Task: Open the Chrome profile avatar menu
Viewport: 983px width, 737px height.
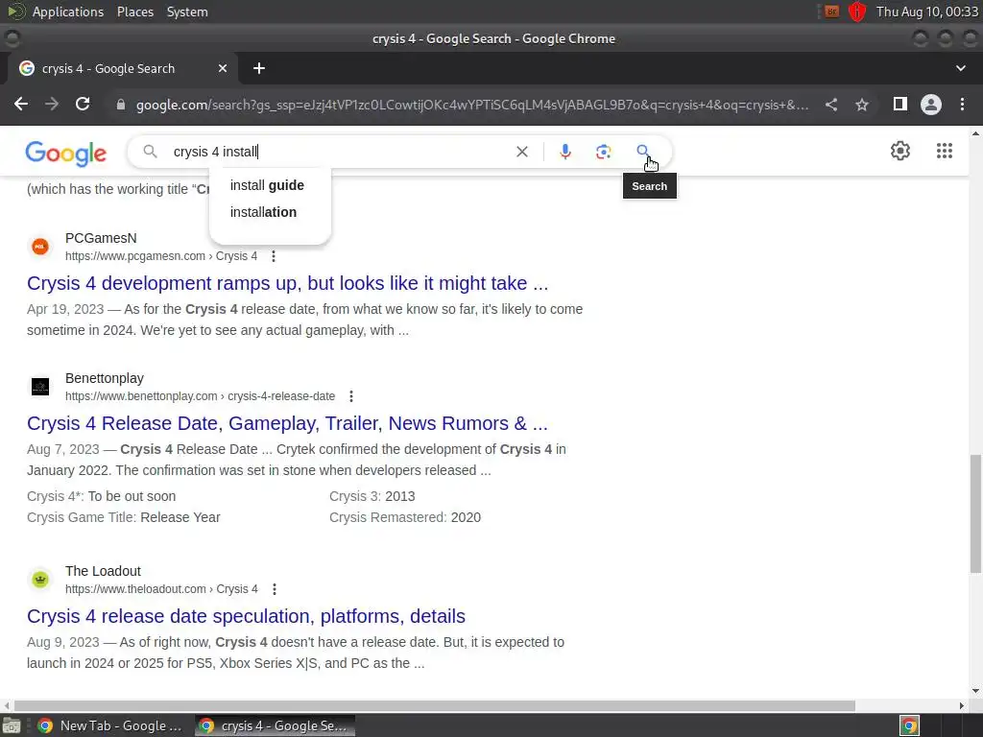Action: pos(931,104)
